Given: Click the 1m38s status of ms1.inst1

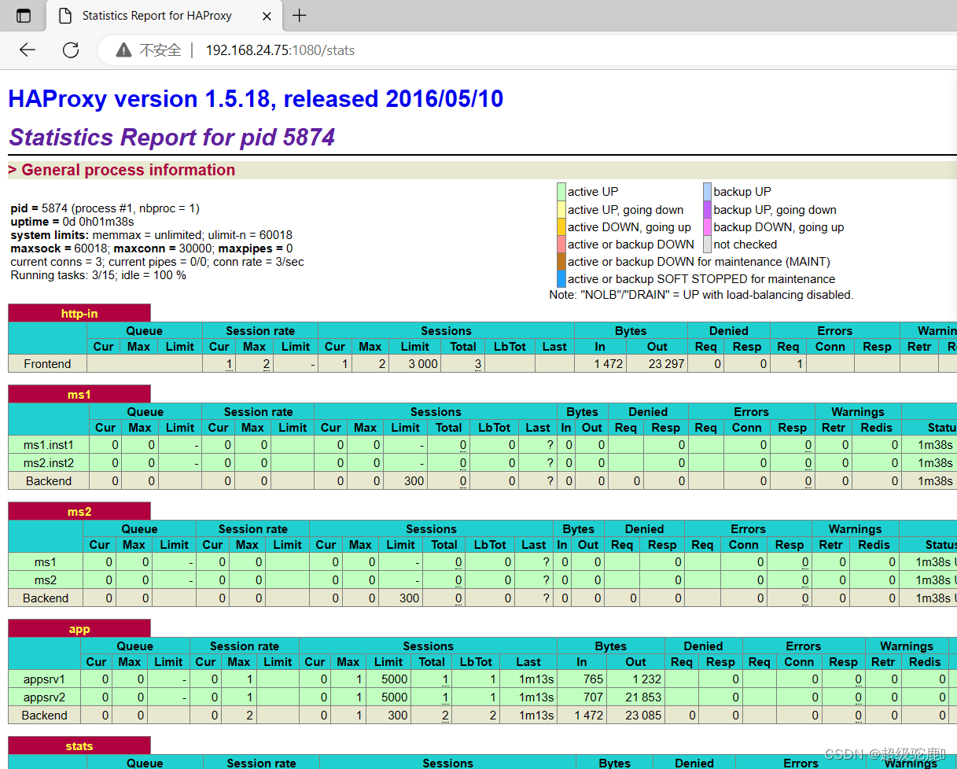Looking at the screenshot, I should click(935, 445).
